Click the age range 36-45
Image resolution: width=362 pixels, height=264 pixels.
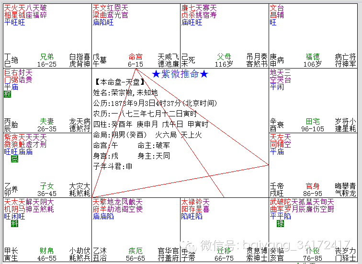coord(47,194)
